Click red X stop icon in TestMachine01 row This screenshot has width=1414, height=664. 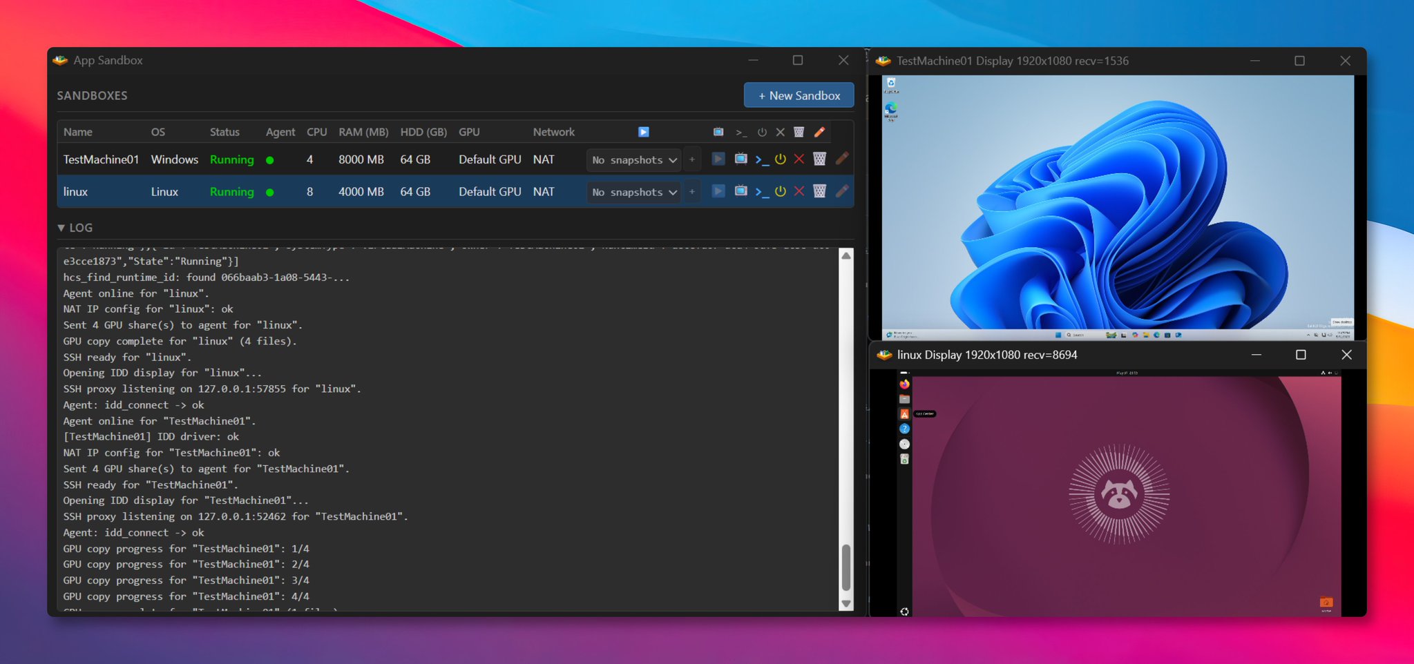[799, 159]
